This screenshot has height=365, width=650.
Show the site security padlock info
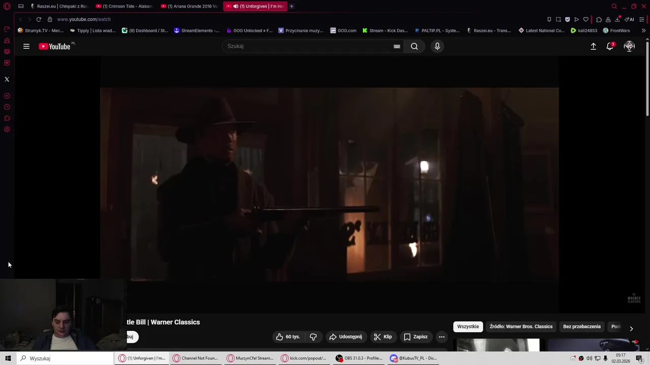[50, 19]
